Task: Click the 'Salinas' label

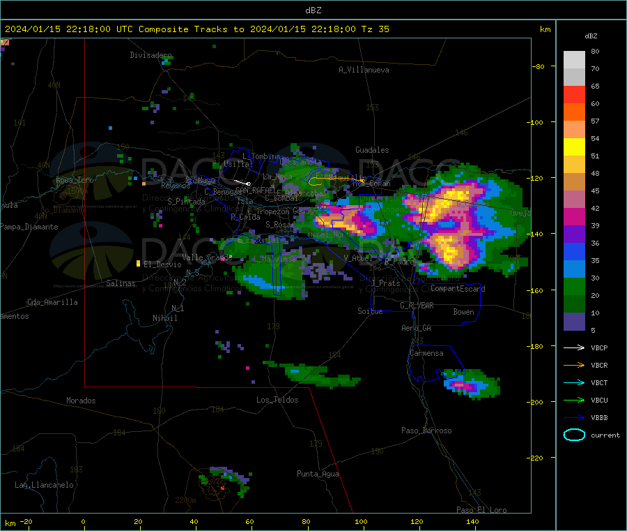Action: (121, 283)
